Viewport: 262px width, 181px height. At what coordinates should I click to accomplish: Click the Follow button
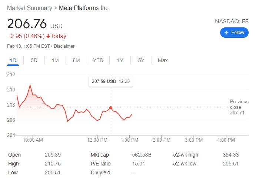coord(234,33)
